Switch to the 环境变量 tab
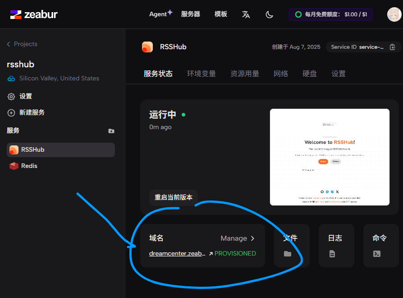 pos(201,74)
